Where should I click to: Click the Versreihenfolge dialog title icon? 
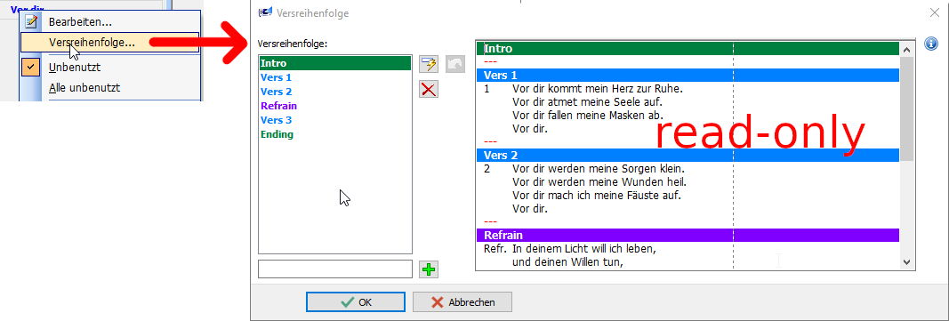[x=265, y=12]
